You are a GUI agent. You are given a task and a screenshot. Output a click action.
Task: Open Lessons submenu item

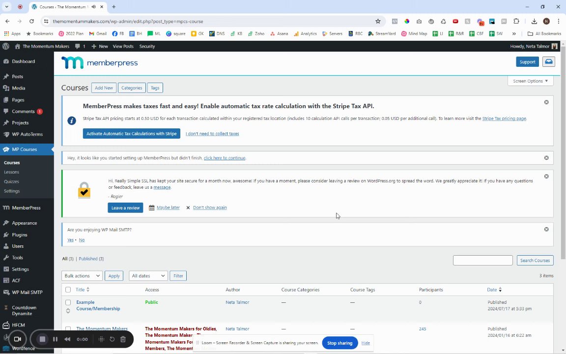12,172
